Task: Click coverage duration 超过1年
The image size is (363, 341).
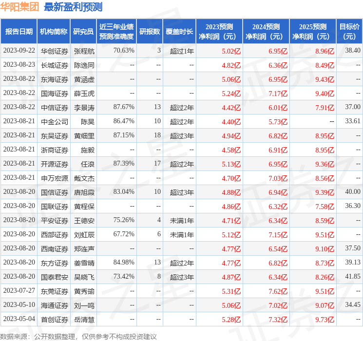Action: click(x=182, y=51)
